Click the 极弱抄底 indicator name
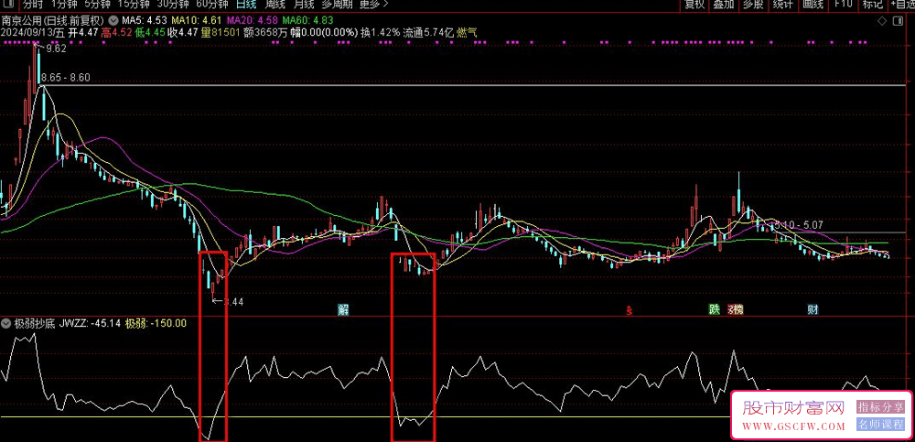Screen dimensions: 915x442 click(34, 323)
